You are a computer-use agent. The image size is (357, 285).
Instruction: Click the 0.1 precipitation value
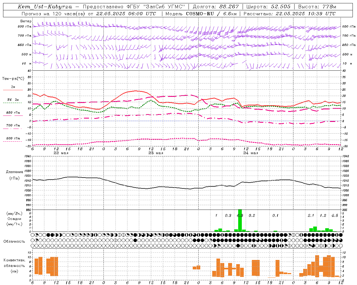(x=276, y=216)
